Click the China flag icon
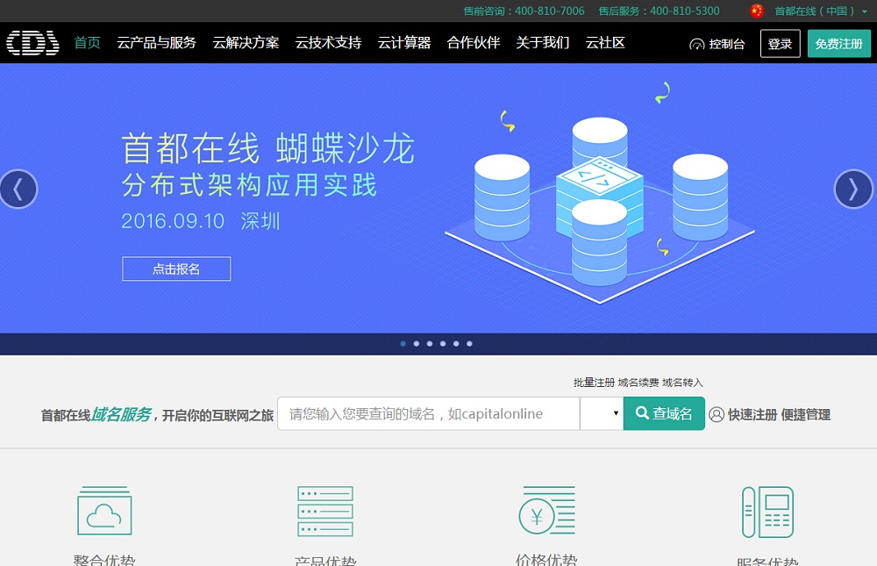Image resolution: width=877 pixels, height=566 pixels. [757, 11]
